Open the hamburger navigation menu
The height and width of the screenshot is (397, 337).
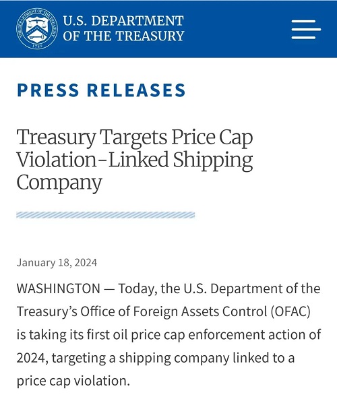(x=306, y=30)
